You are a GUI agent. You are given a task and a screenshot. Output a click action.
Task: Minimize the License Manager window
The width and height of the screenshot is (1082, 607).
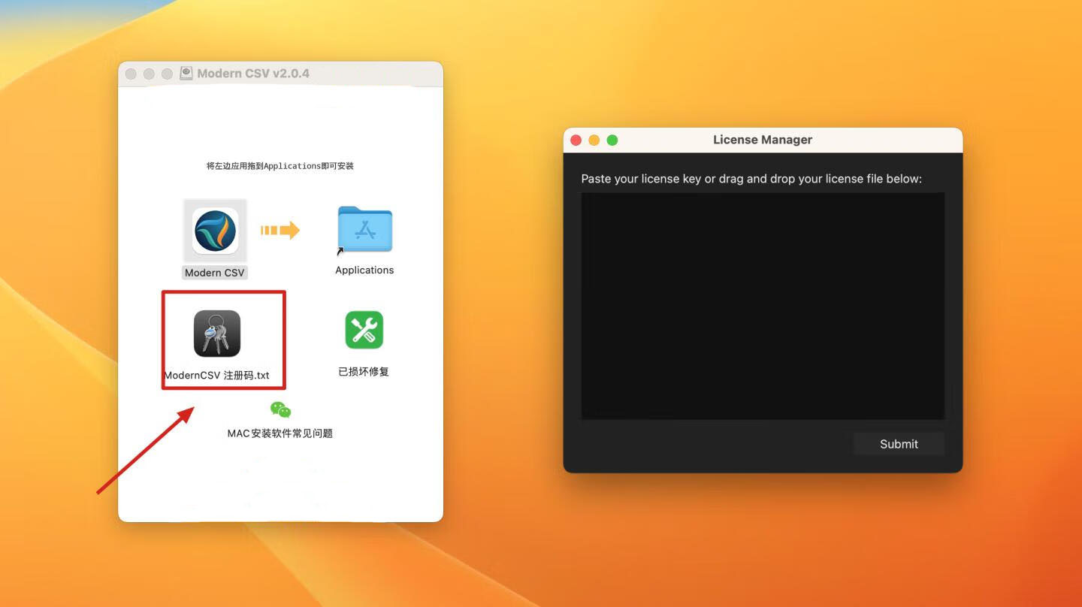point(594,140)
